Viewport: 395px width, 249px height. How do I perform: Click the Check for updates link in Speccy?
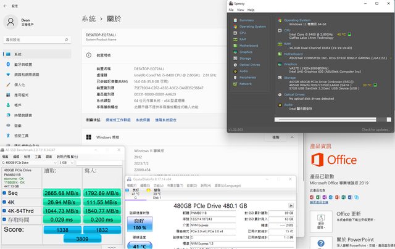(x=375, y=129)
